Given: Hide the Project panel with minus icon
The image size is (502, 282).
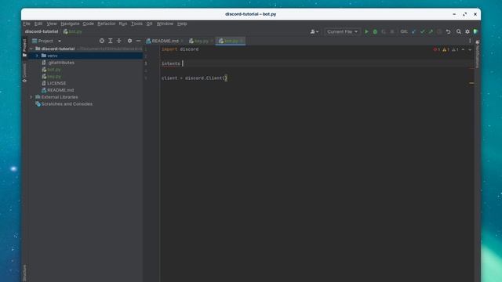Looking at the screenshot, I should [x=138, y=41].
